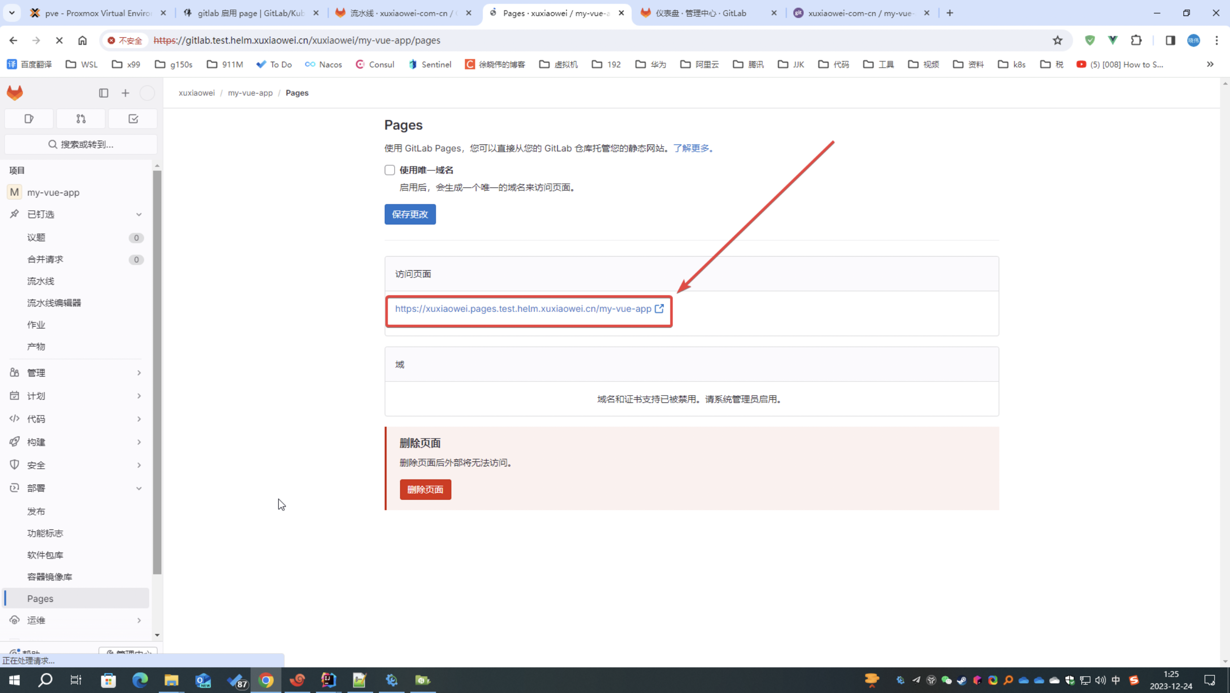Enable the 使用唯一域名 checkbox
Image resolution: width=1230 pixels, height=693 pixels.
390,170
